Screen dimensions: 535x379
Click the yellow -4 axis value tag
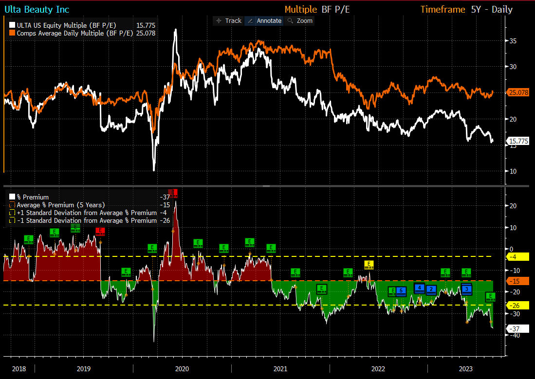(518, 257)
